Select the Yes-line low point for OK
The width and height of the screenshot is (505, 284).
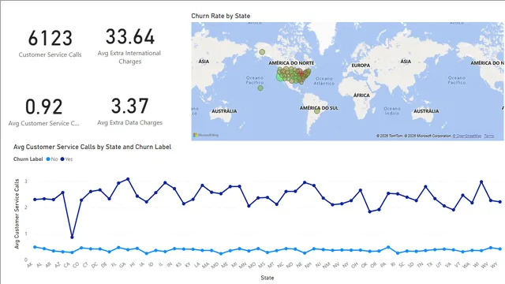pos(370,211)
